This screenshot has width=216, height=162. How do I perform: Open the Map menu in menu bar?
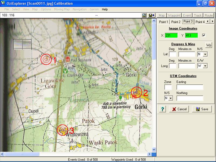(35, 9)
